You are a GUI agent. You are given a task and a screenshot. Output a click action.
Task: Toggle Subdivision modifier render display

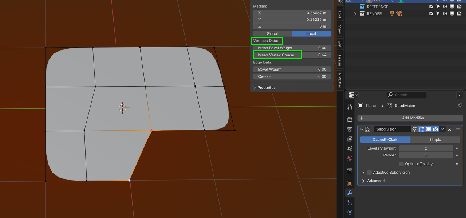click(x=435, y=129)
